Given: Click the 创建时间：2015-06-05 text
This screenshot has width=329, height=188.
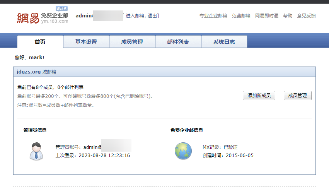Looking at the screenshot, I should click(228, 156).
